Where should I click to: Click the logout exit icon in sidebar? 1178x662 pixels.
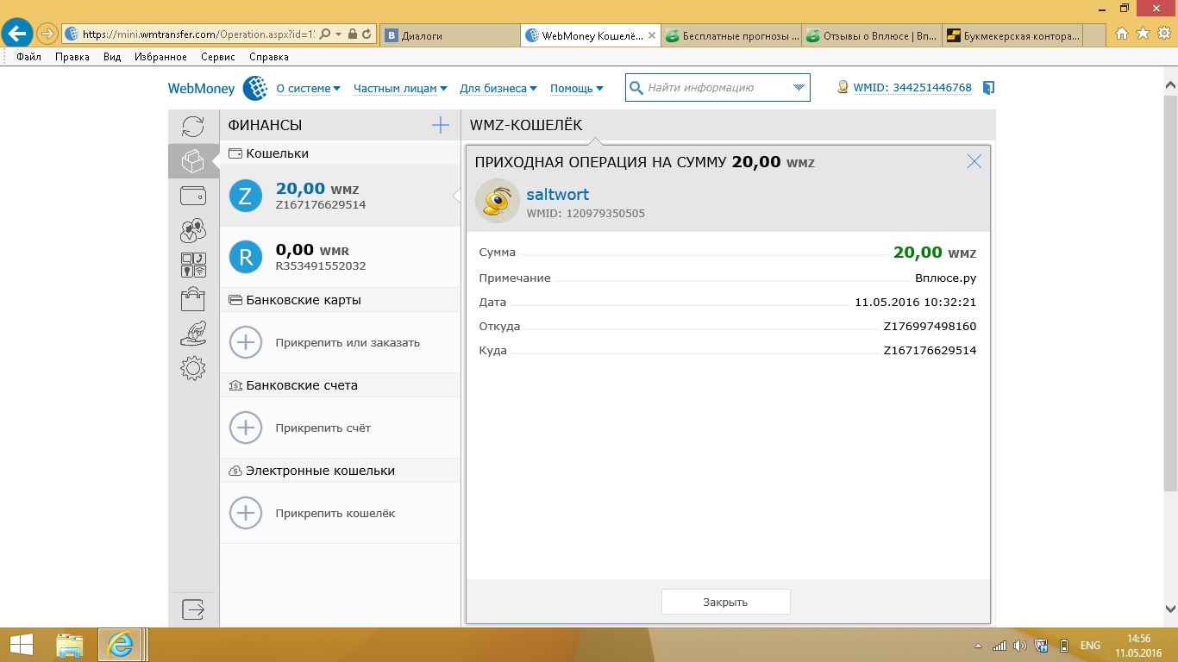[193, 609]
